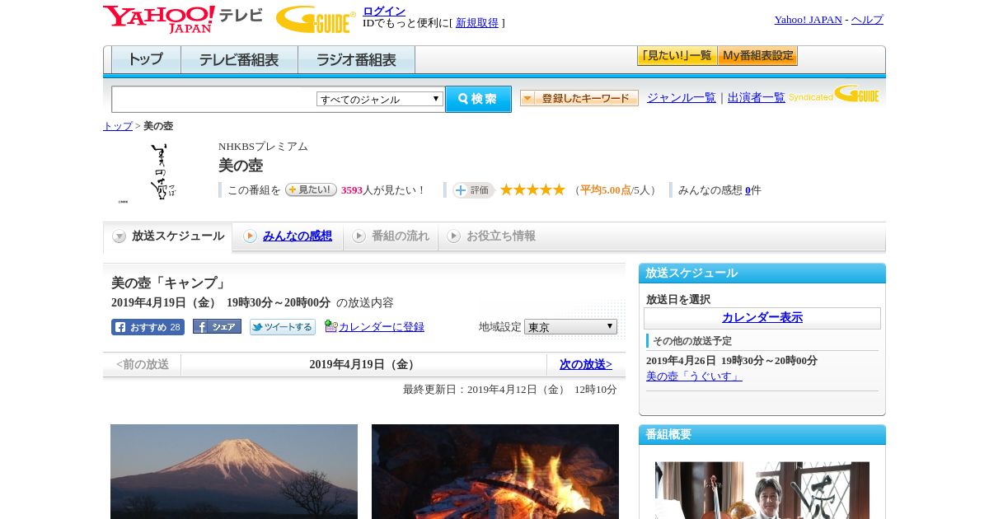Click the 評価 rating plus button
Viewport: 989px width, 519px height.
coord(473,190)
